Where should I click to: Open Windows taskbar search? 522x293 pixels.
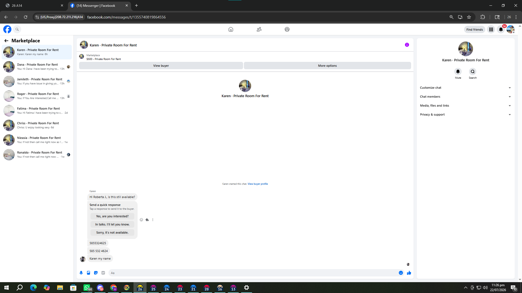coord(20,288)
